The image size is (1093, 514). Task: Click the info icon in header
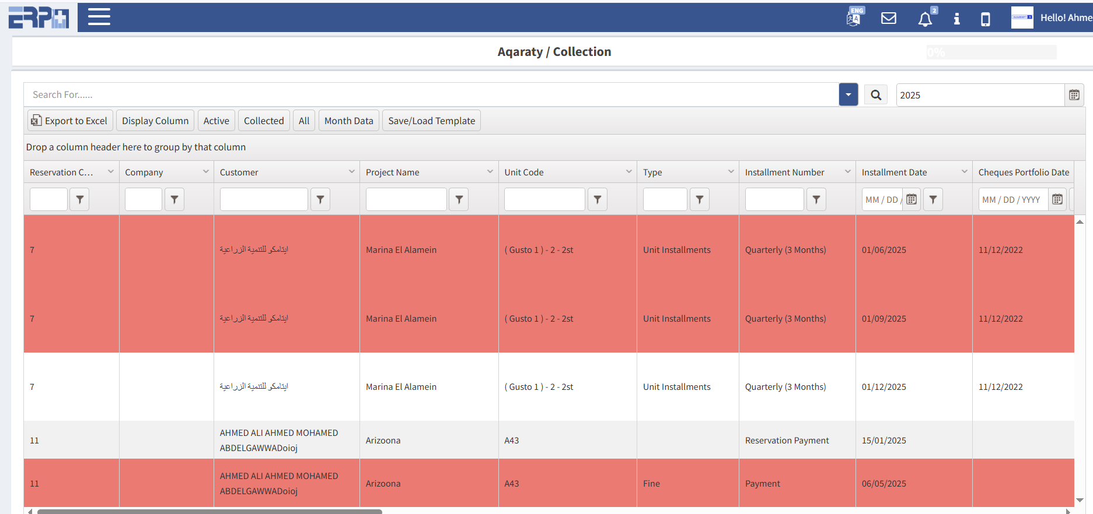pos(956,19)
